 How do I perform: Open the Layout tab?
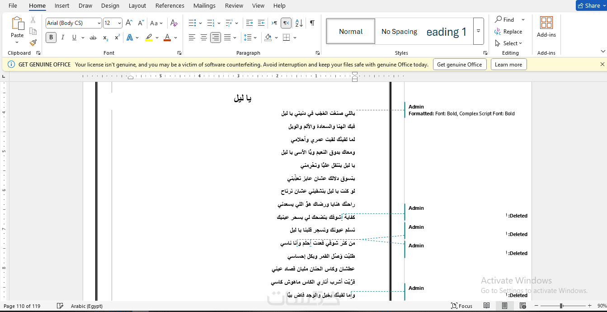(x=137, y=6)
